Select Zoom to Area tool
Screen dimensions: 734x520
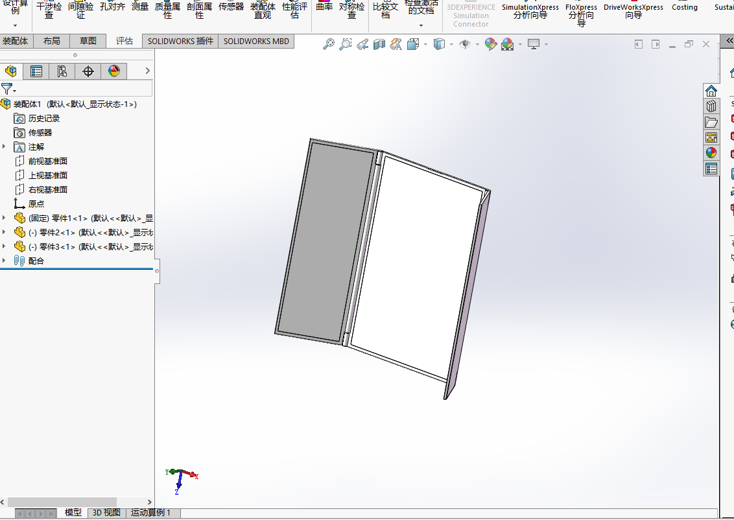pyautogui.click(x=346, y=44)
